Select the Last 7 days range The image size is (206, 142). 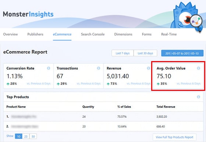[x=122, y=53]
